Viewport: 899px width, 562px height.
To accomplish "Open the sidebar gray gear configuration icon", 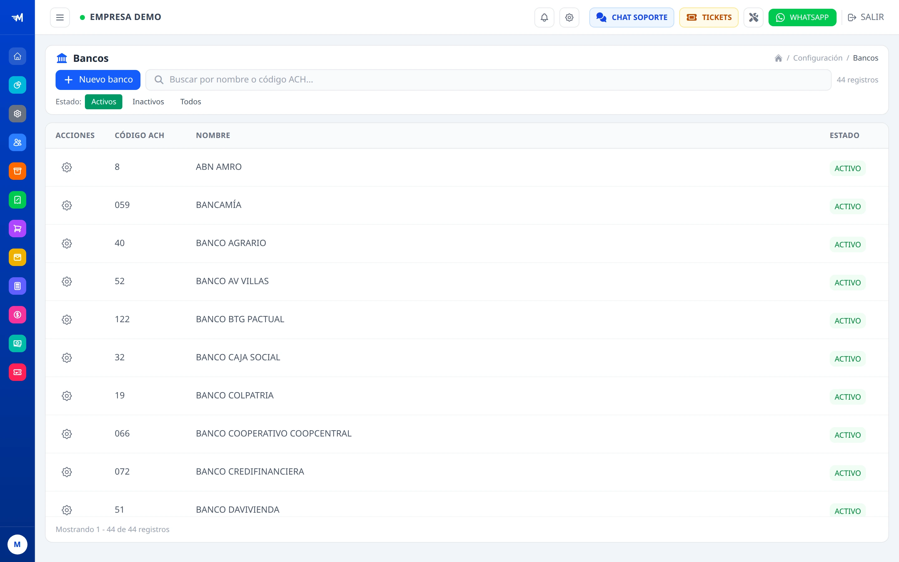I will point(17,114).
